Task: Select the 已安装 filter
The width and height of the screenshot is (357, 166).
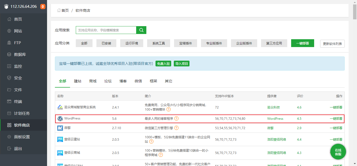Action: tap(106, 43)
